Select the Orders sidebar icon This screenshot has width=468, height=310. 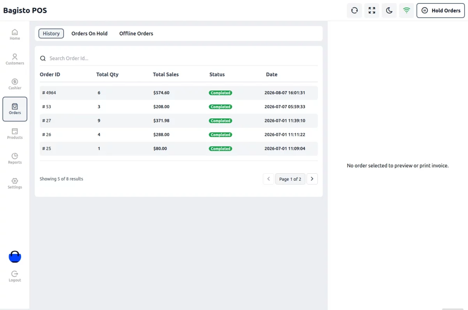pos(15,109)
